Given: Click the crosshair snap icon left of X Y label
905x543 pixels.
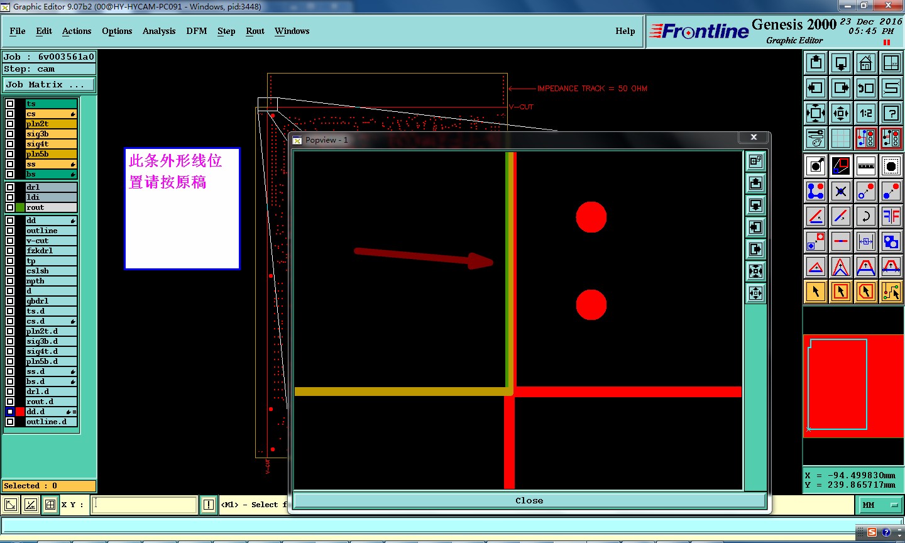Looking at the screenshot, I should [x=50, y=505].
